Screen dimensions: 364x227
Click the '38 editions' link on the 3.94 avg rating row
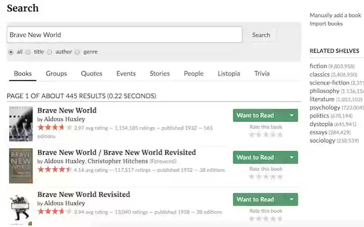(209, 212)
